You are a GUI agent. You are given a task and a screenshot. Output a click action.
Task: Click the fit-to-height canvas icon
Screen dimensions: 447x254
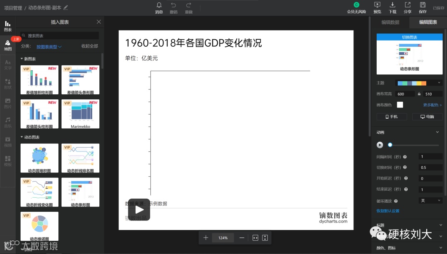[265, 238]
